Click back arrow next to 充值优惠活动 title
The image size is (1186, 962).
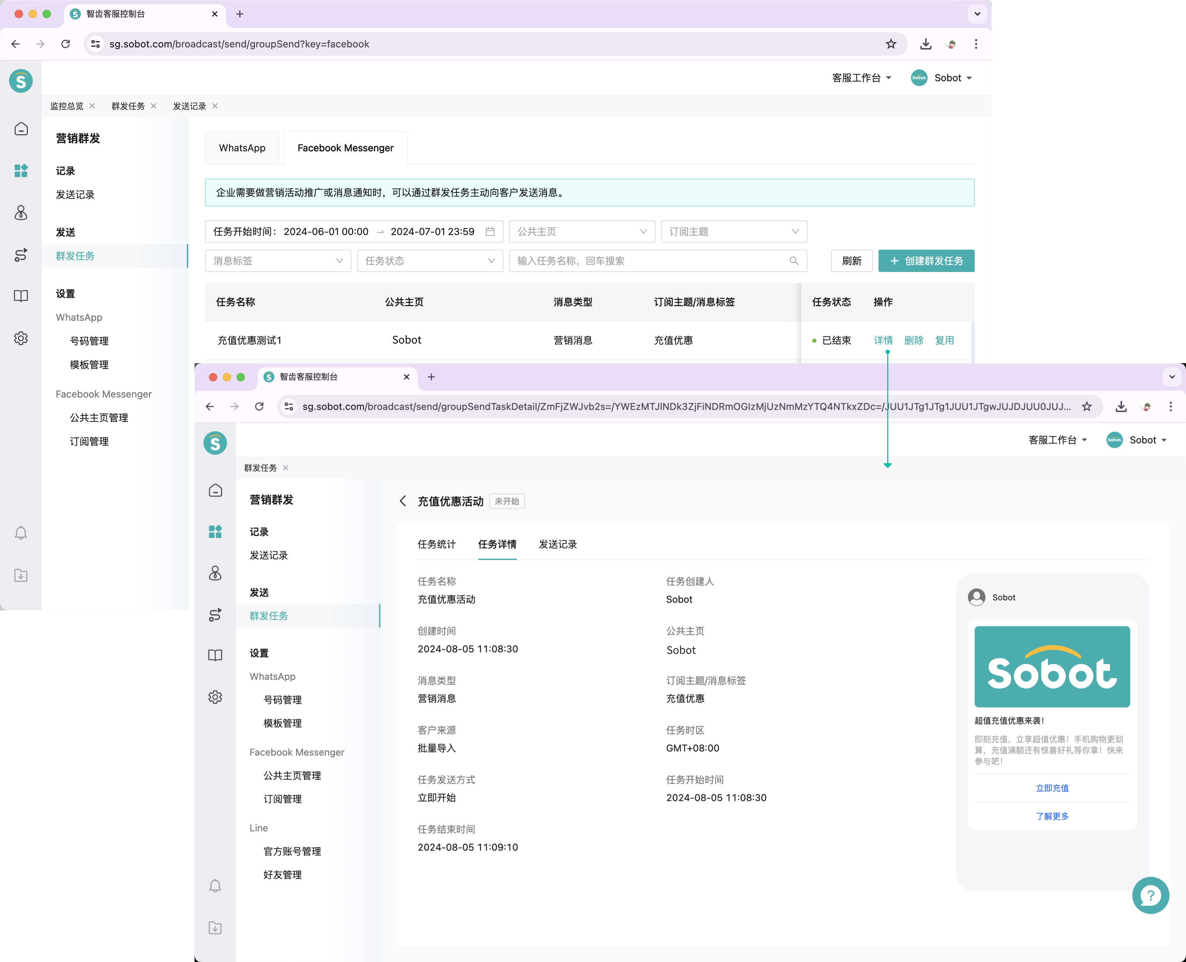click(403, 501)
